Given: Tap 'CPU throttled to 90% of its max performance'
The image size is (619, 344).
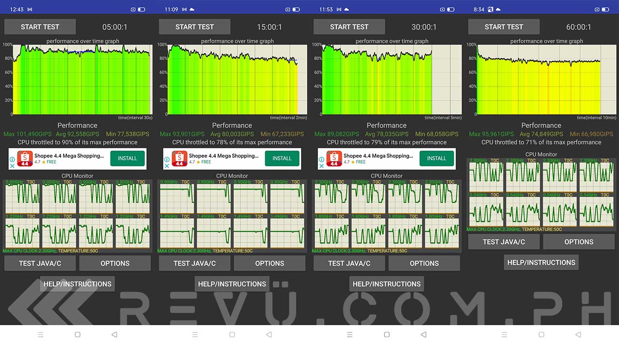Looking at the screenshot, I should 78,142.
